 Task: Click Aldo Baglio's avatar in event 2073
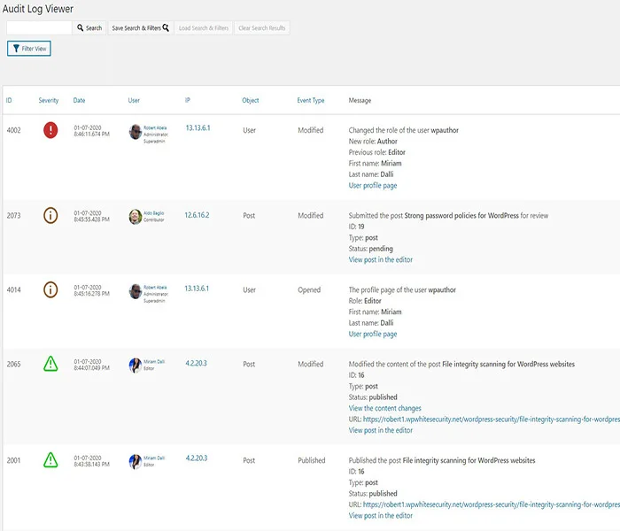click(x=136, y=216)
